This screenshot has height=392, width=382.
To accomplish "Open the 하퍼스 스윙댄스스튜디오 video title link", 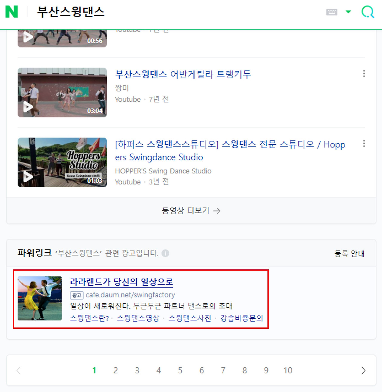I will pos(230,151).
